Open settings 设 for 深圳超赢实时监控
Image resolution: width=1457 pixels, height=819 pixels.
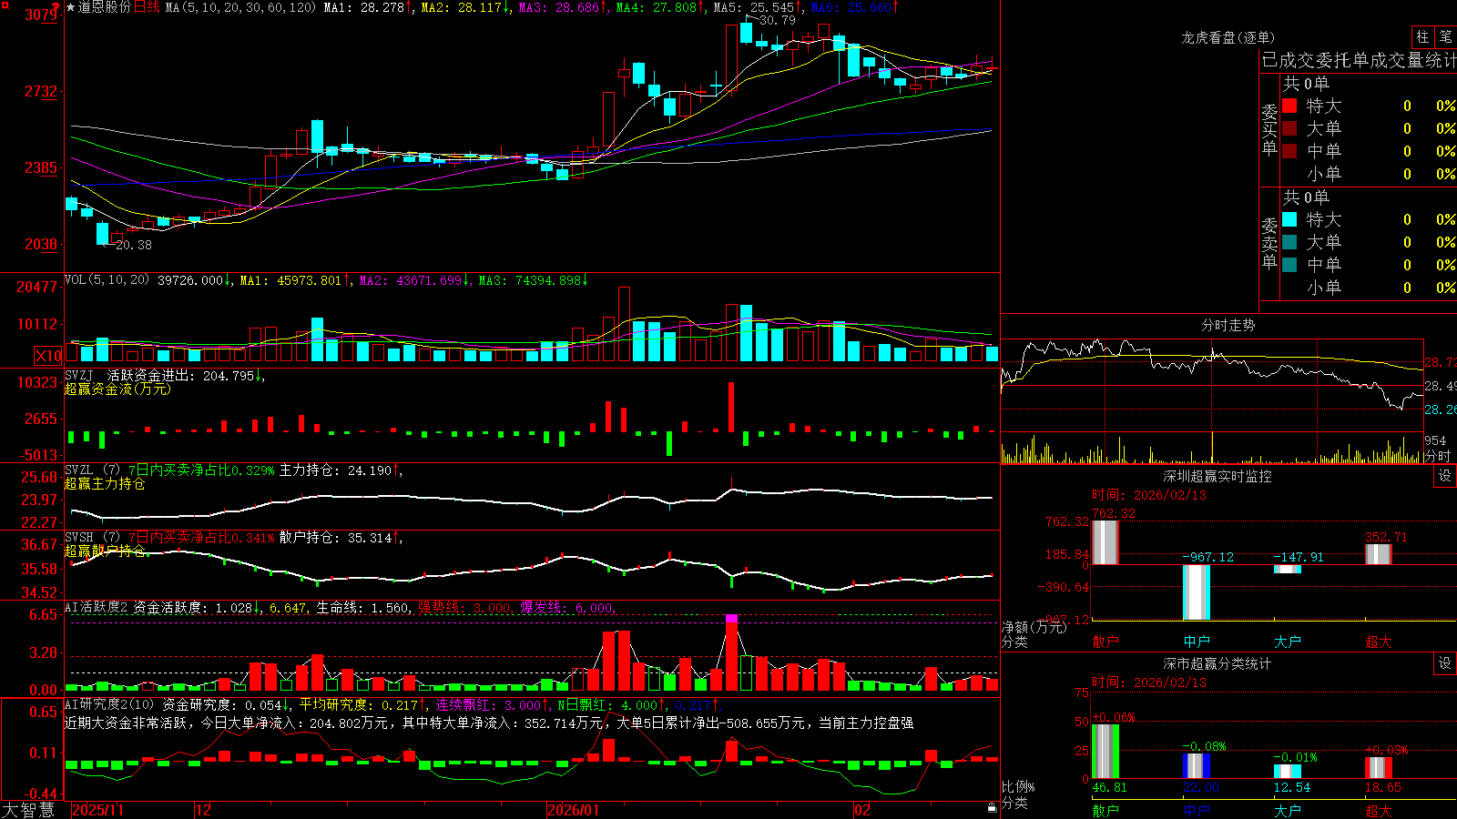(1445, 476)
